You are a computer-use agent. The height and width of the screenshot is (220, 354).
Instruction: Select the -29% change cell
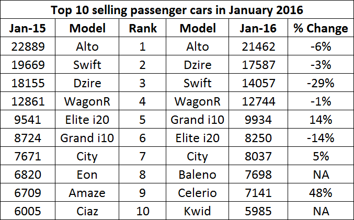(x=320, y=83)
